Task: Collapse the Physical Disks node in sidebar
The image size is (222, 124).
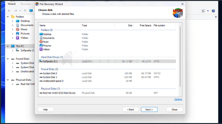Action: [8, 80]
